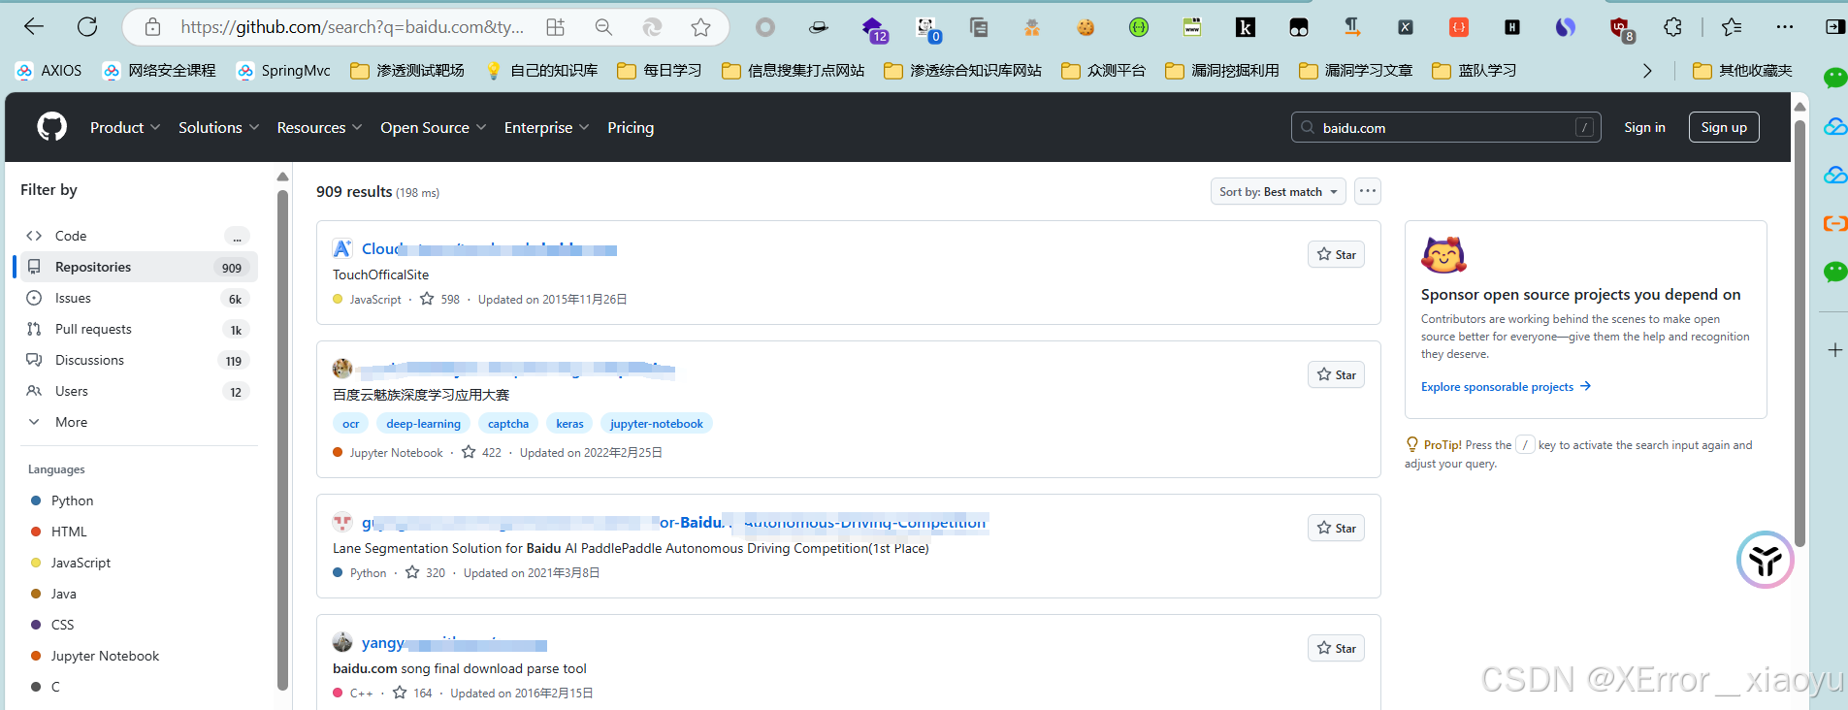Screen dimensions: 1848x710
Task: Open the browser three-dots settings menu
Action: click(x=1785, y=27)
